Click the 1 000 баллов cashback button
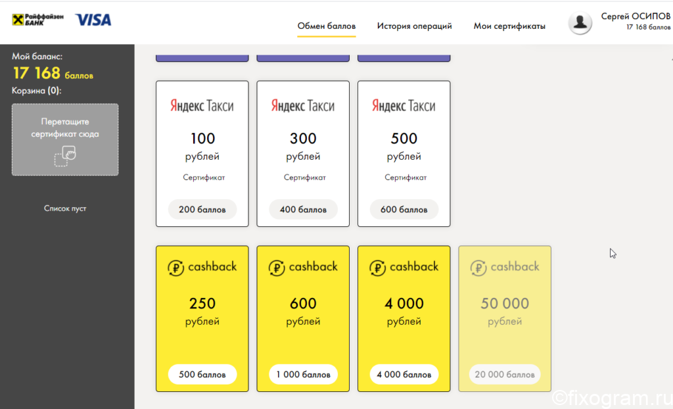This screenshot has height=409, width=673. 303,375
